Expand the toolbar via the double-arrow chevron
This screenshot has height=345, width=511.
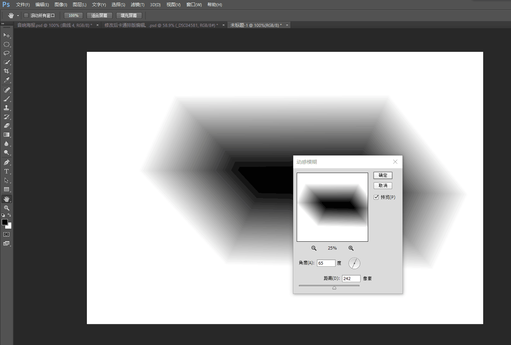3,23
